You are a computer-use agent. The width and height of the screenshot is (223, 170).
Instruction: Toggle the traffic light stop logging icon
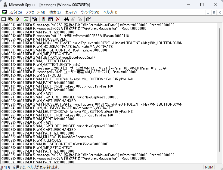[x=44, y=19]
